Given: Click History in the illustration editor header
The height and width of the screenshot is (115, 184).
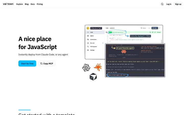Looking at the screenshot, I should (x=143, y=28).
